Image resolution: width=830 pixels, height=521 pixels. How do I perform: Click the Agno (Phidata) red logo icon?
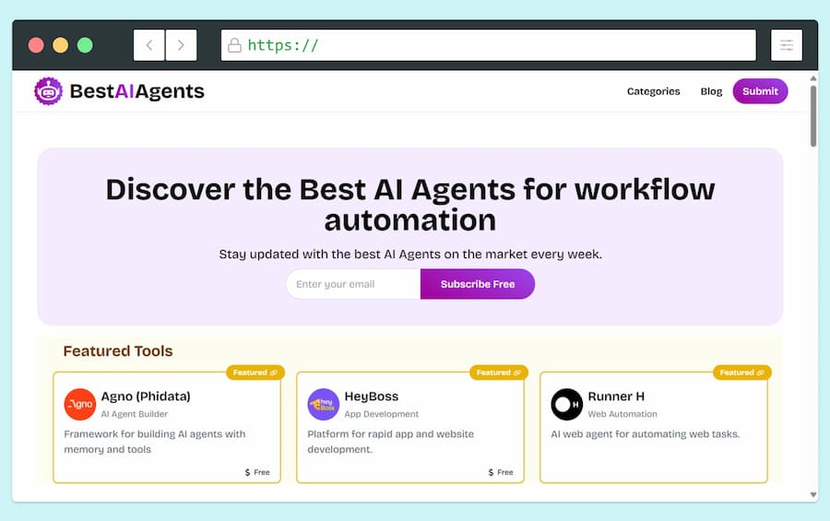coord(79,404)
